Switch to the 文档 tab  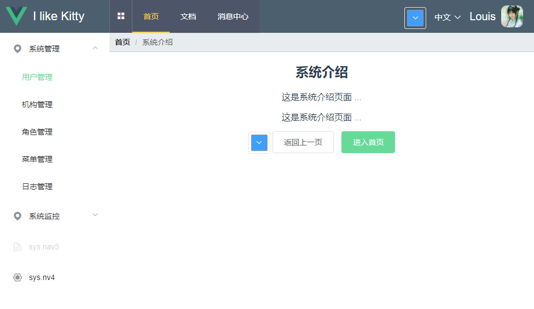click(x=188, y=16)
